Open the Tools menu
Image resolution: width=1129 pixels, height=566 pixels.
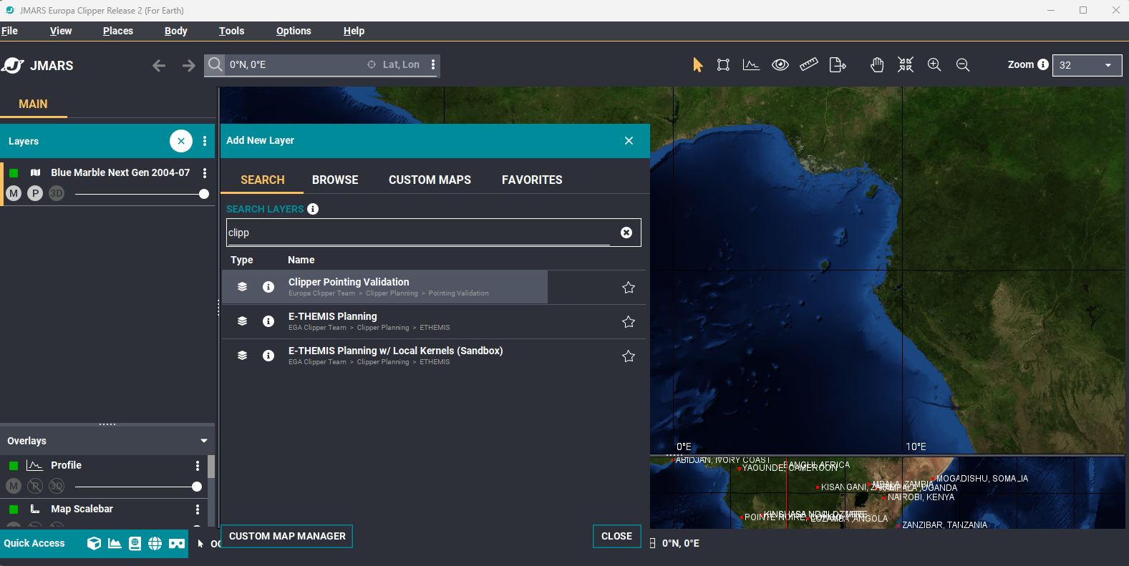point(232,31)
